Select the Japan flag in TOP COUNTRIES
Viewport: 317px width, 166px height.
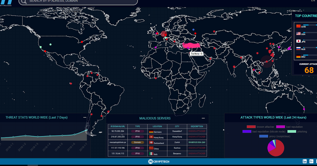click(299, 41)
